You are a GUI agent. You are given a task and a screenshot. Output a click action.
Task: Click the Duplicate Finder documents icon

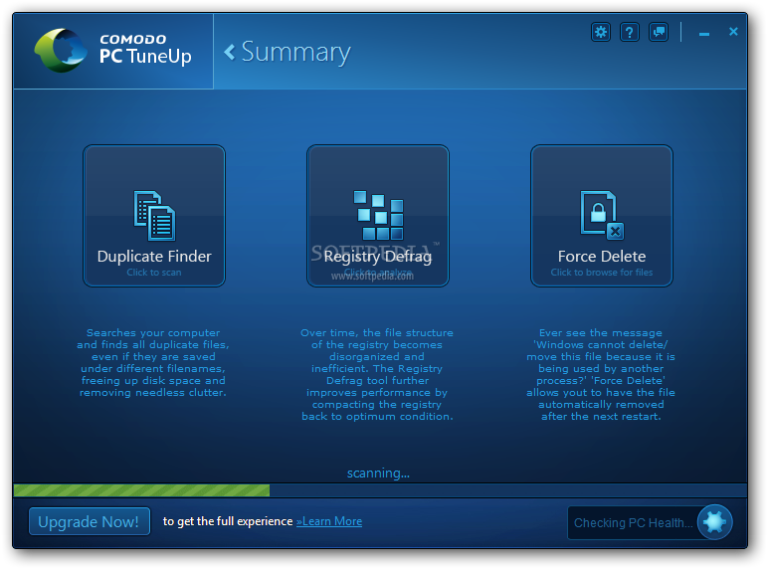pyautogui.click(x=154, y=216)
